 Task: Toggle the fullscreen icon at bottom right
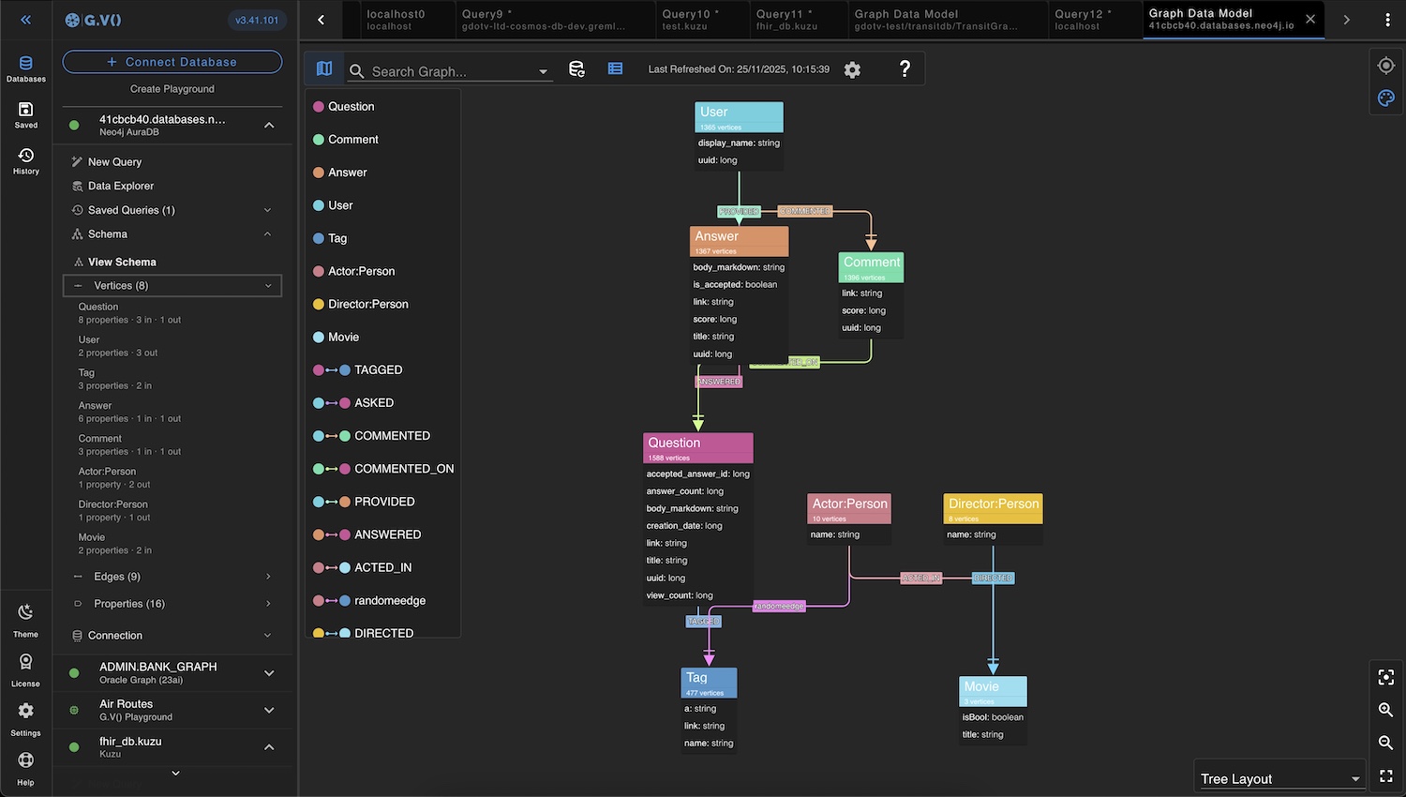click(1385, 775)
